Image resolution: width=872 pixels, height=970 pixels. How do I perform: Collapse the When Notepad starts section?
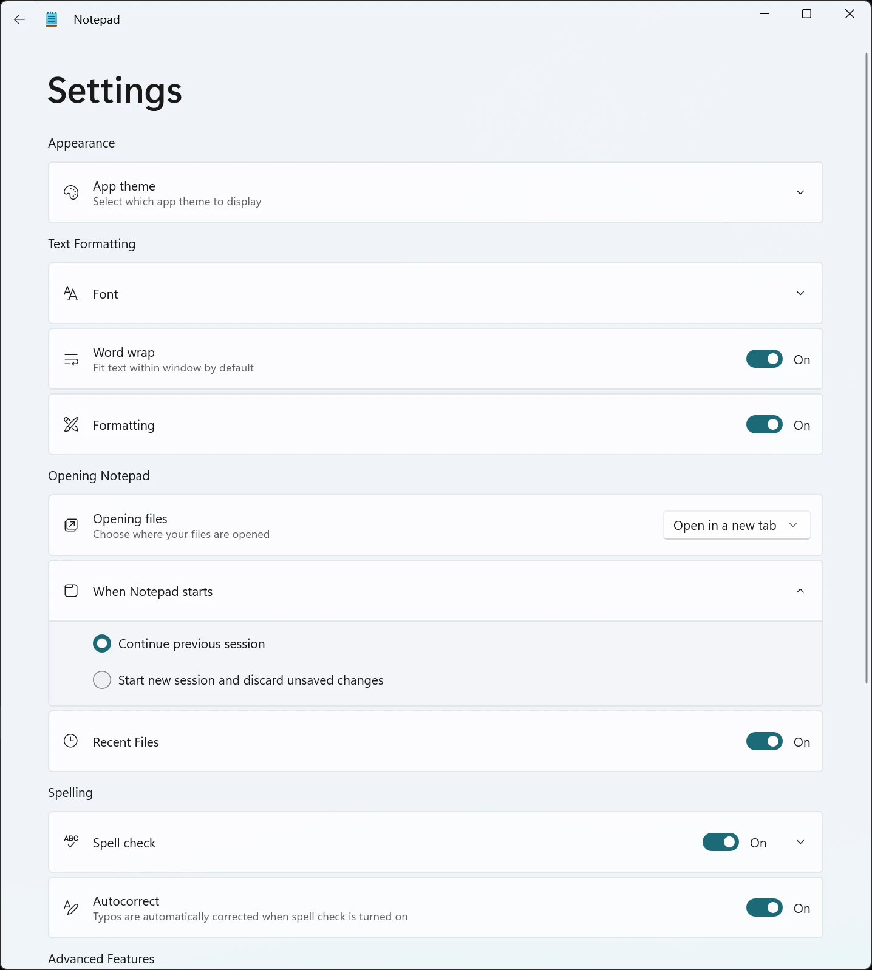pyautogui.click(x=800, y=591)
